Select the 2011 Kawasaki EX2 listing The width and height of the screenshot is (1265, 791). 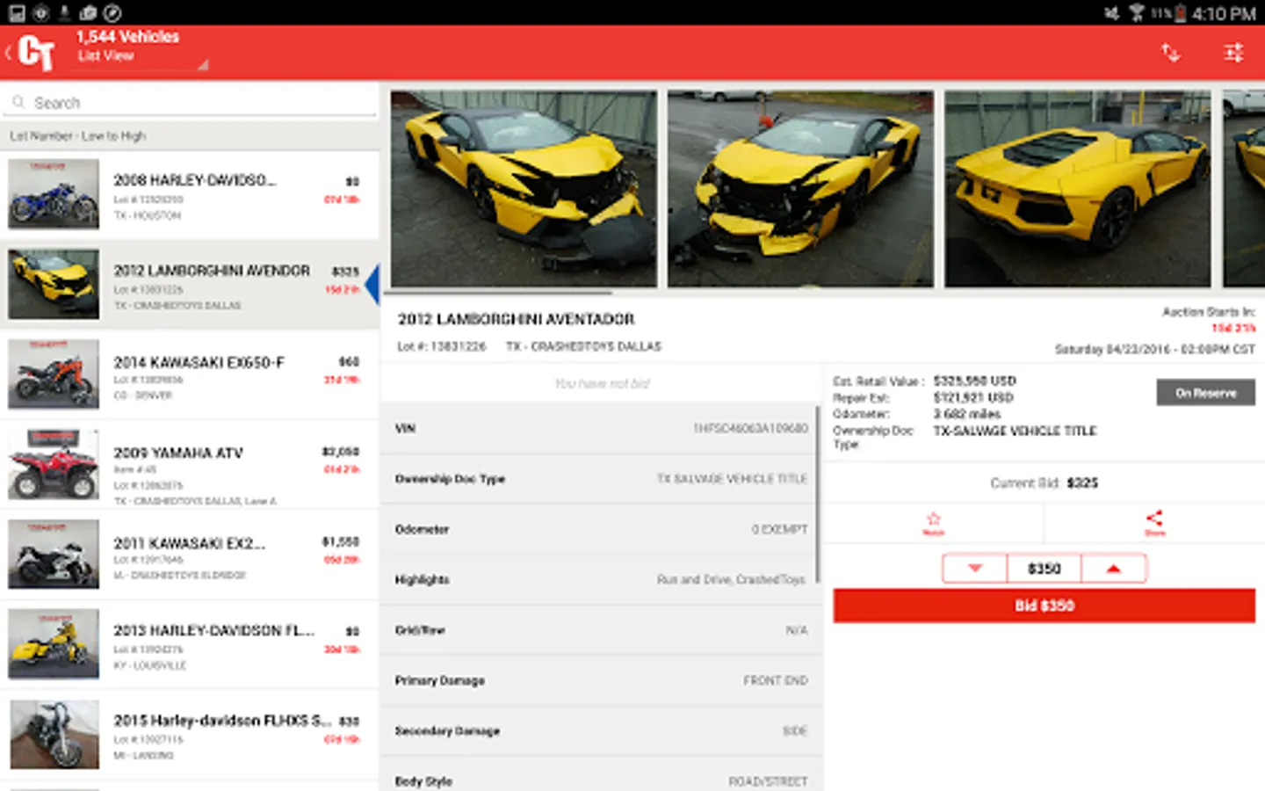(x=190, y=555)
